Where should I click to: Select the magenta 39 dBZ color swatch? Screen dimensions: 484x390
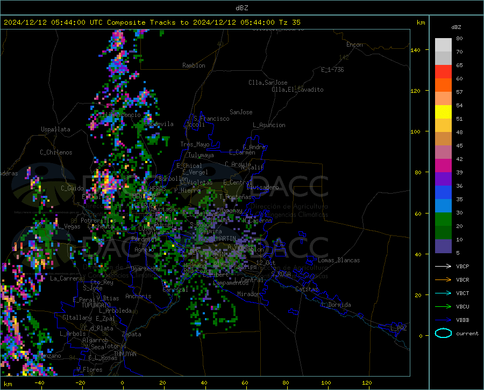pos(443,166)
